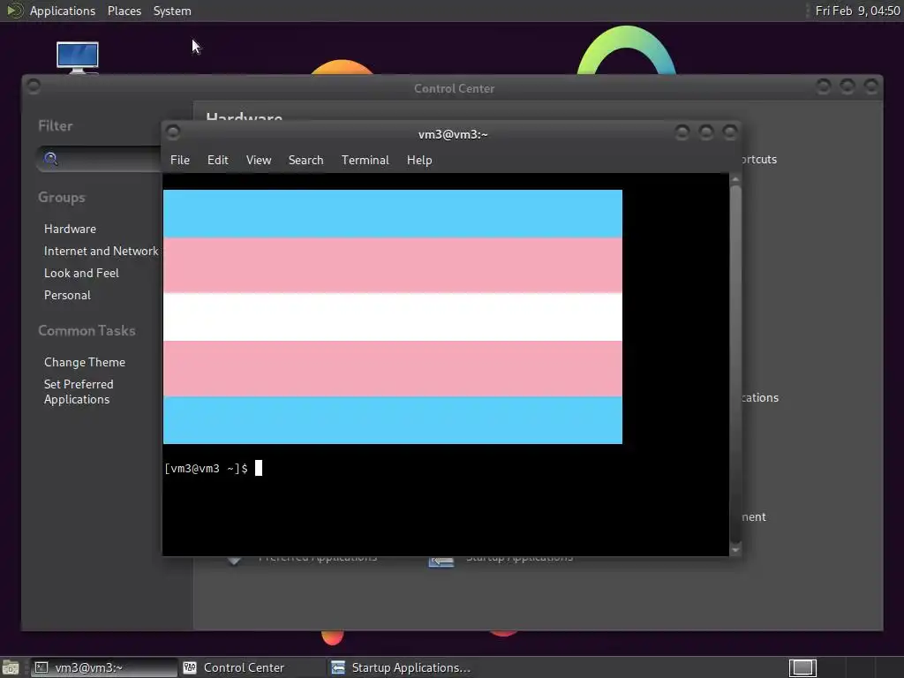Click the Control Center title bar text
Screen dimensions: 904x678
point(455,88)
